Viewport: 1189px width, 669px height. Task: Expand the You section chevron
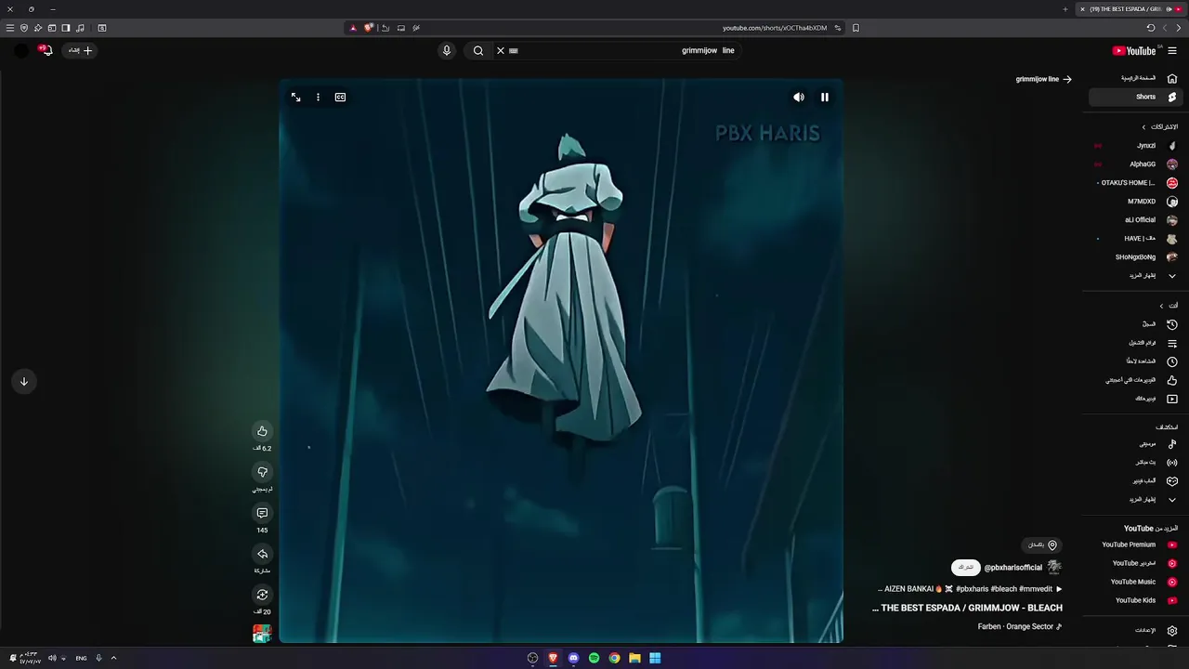pyautogui.click(x=1161, y=306)
